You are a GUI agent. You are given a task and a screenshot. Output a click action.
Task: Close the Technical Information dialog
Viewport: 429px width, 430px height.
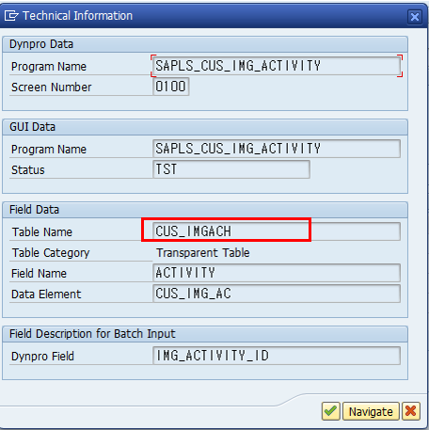[x=415, y=16]
